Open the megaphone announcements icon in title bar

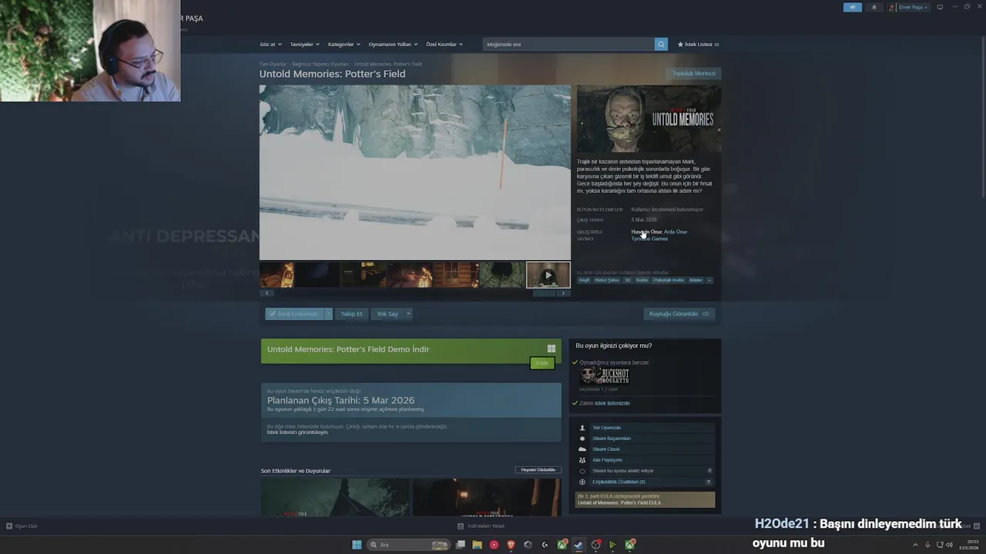tap(852, 7)
